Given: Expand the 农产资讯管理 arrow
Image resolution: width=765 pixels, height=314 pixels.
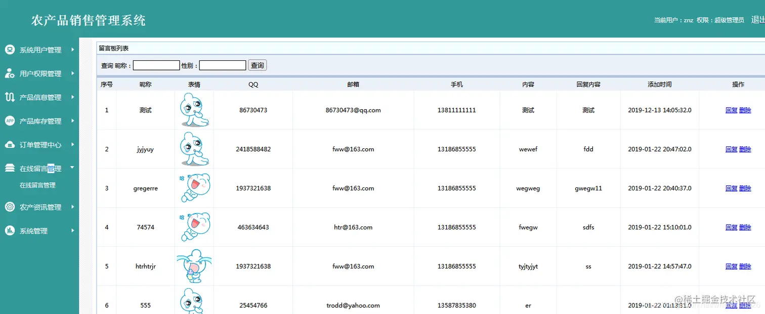Looking at the screenshot, I should pyautogui.click(x=73, y=207).
